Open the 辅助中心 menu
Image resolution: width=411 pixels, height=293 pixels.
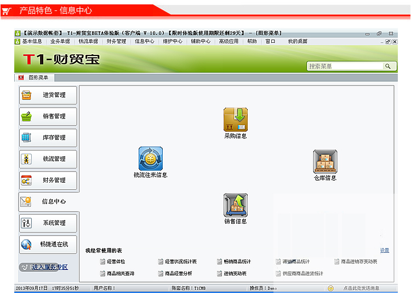[x=201, y=41]
